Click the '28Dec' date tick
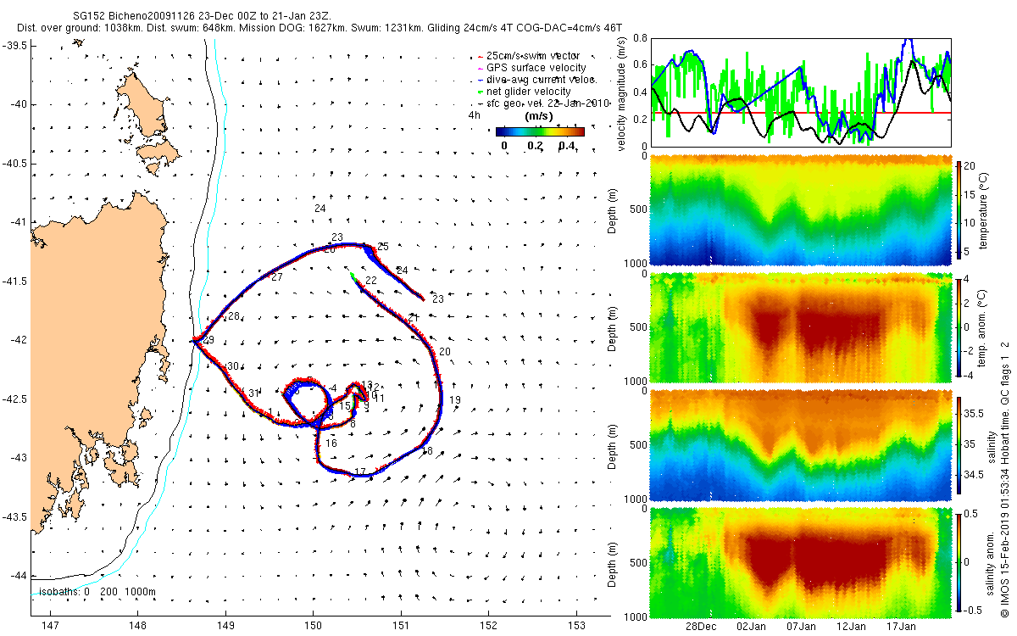1017x636 pixels. 701,626
